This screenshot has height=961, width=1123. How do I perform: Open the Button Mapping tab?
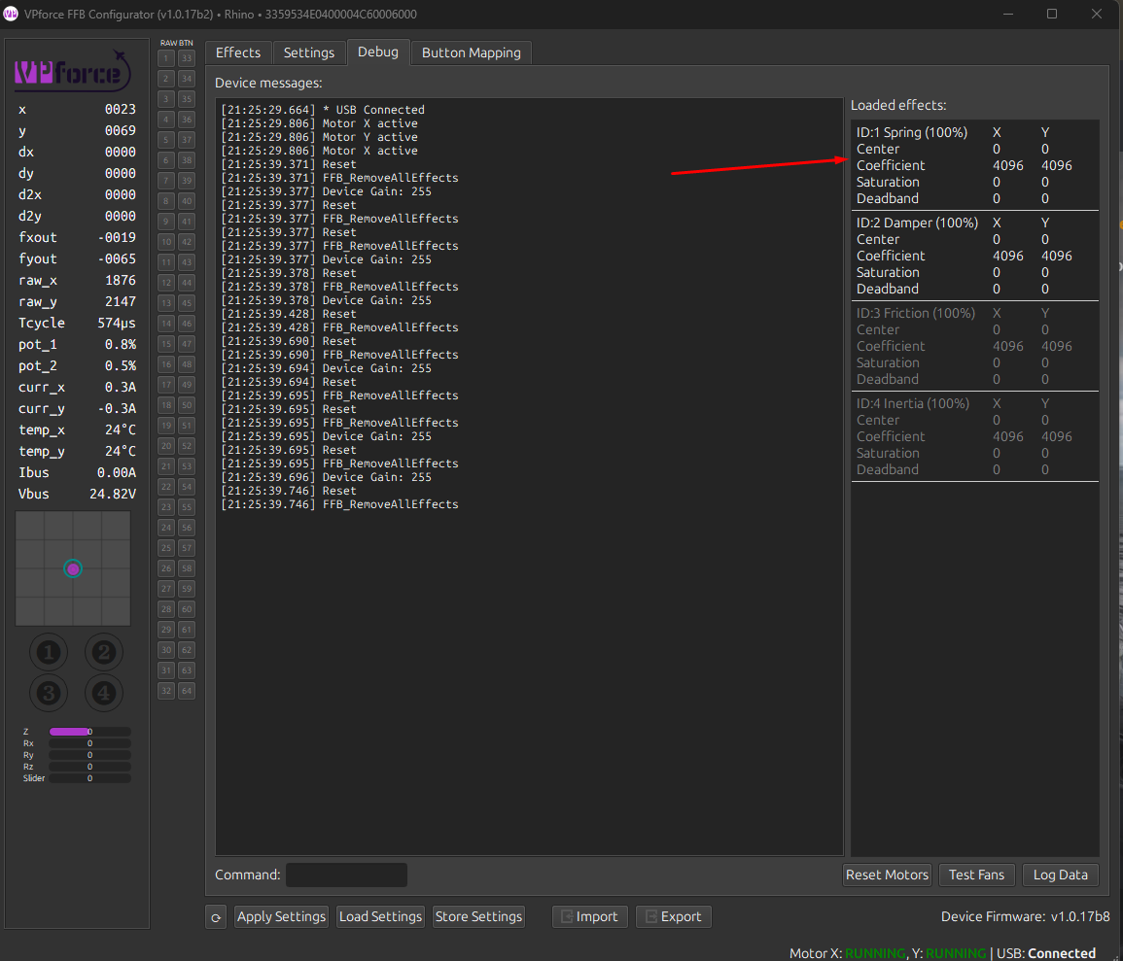(x=472, y=52)
